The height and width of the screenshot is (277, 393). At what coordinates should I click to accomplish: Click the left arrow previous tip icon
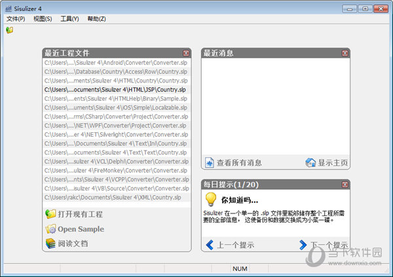(x=210, y=245)
